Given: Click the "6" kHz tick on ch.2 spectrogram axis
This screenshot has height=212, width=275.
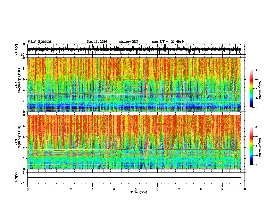Looking at the screenshot, I should [24, 137].
